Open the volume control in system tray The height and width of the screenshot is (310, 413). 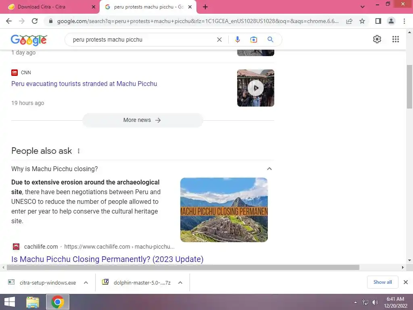point(375,302)
